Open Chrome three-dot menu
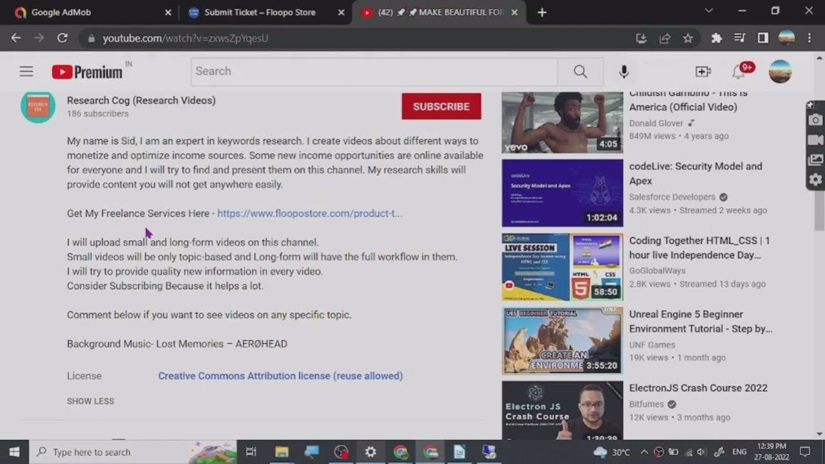Screen dimensions: 825x464 tap(810, 38)
